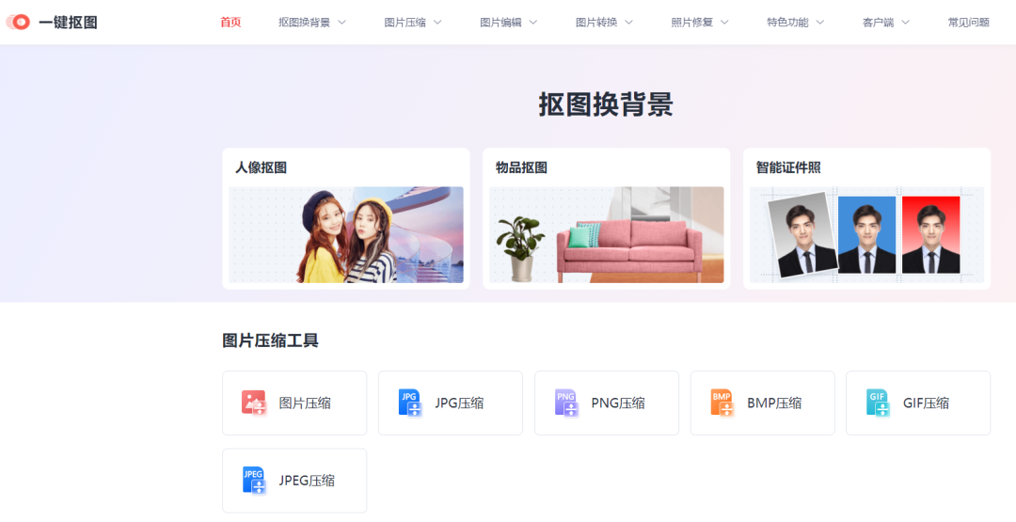
Task: Click the 一键抠图 logo icon
Action: pyautogui.click(x=18, y=22)
